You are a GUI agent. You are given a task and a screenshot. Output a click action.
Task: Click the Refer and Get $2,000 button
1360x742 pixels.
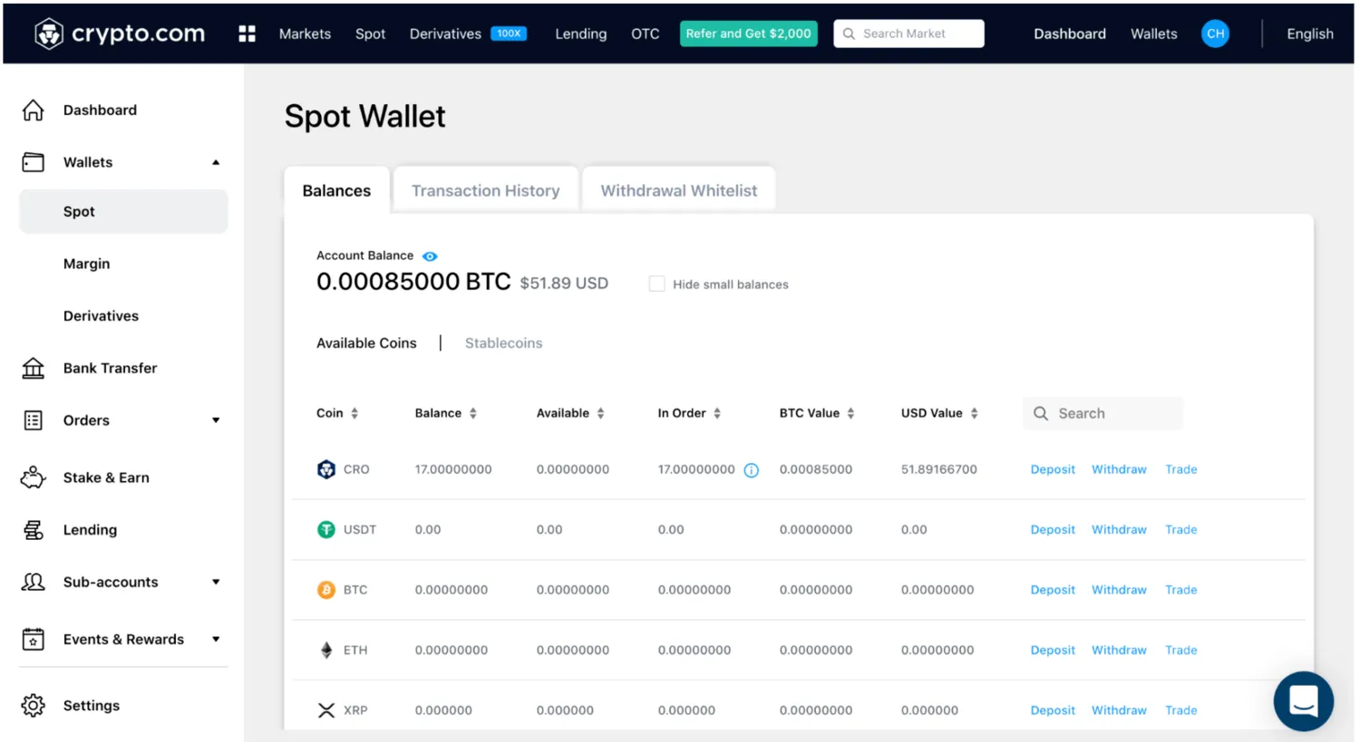pyautogui.click(x=748, y=34)
